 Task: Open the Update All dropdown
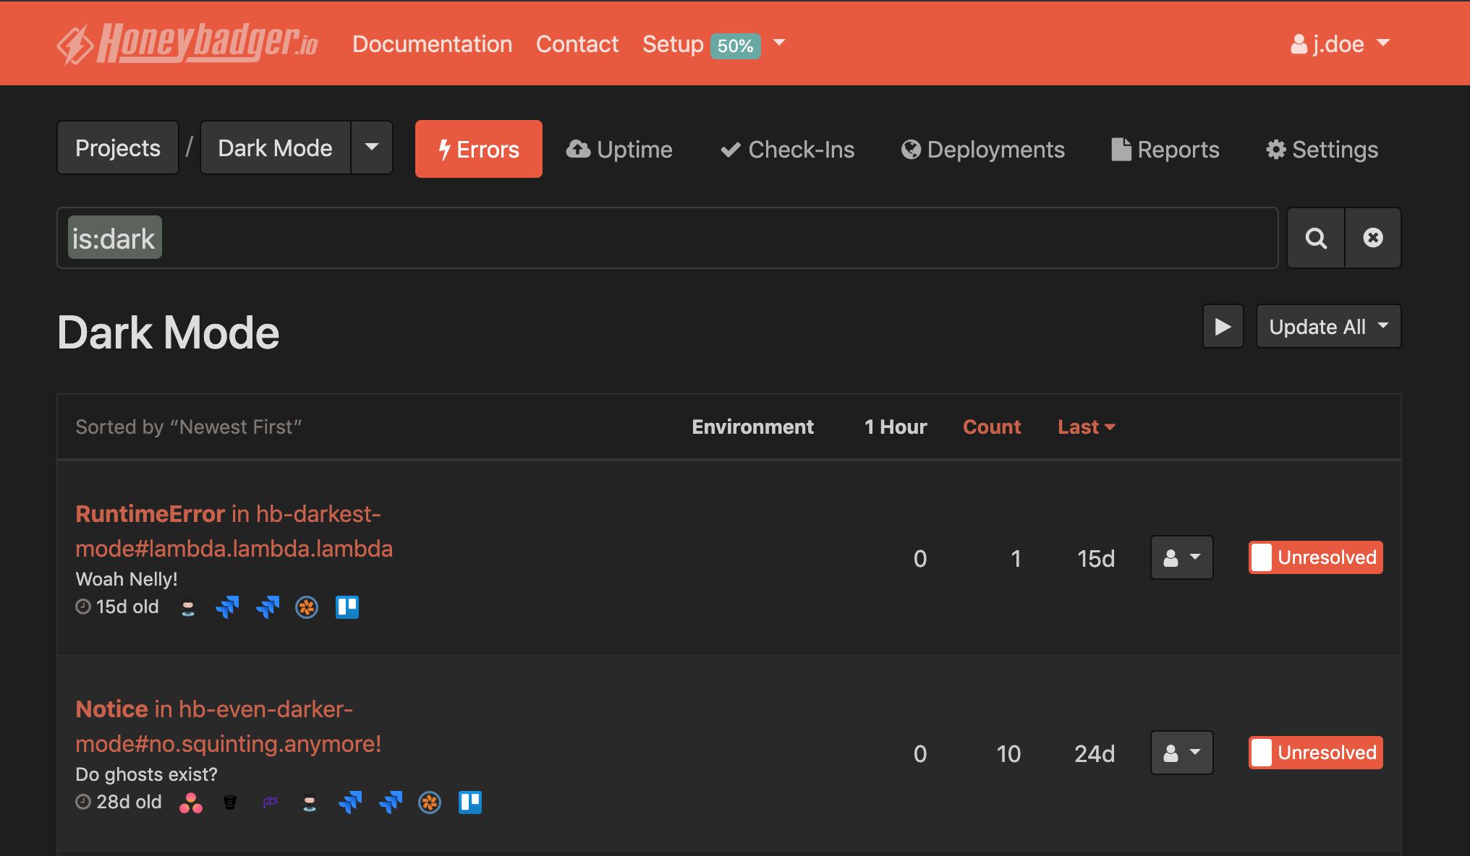click(x=1328, y=326)
